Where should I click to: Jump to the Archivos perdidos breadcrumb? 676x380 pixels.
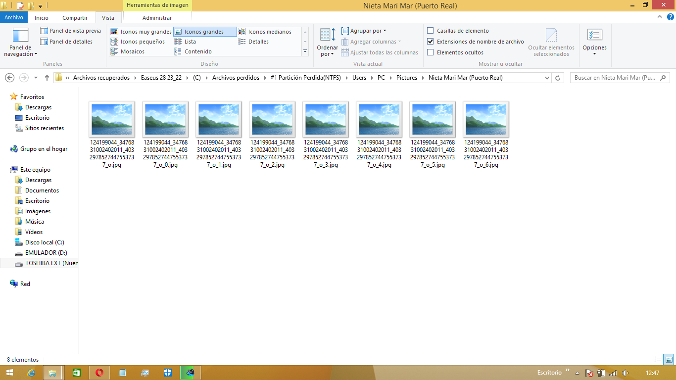tap(237, 78)
